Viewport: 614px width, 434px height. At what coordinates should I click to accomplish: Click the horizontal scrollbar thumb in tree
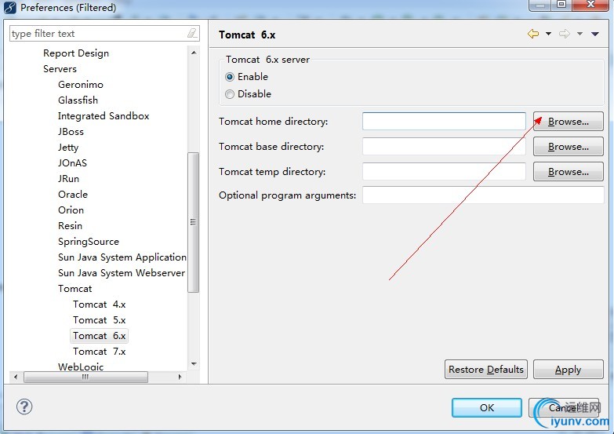[x=85, y=377]
